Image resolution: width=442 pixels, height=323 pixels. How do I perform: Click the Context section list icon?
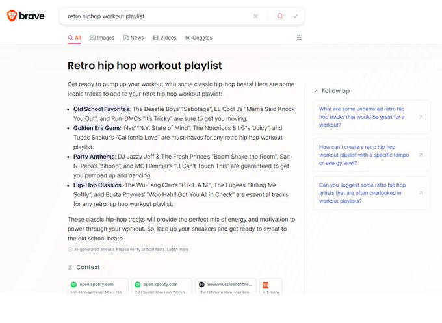coord(70,268)
